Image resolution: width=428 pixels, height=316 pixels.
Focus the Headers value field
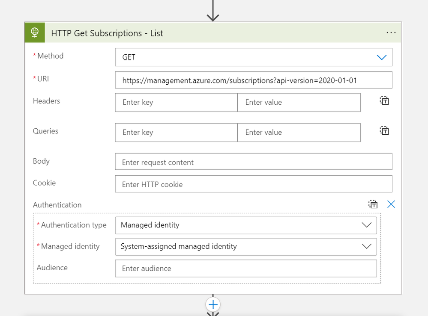pos(299,103)
